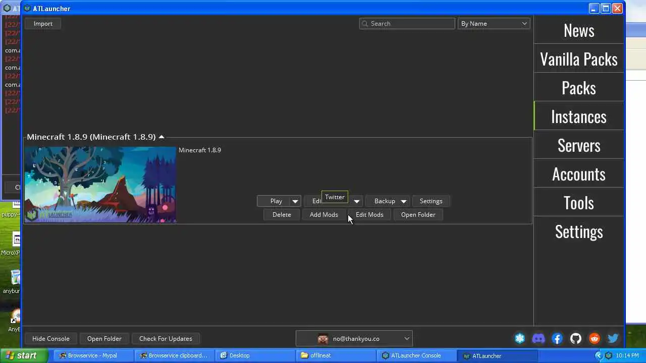Image resolution: width=646 pixels, height=363 pixels.
Task: Switch to offlineat folder taskbar item
Action: [336, 355]
